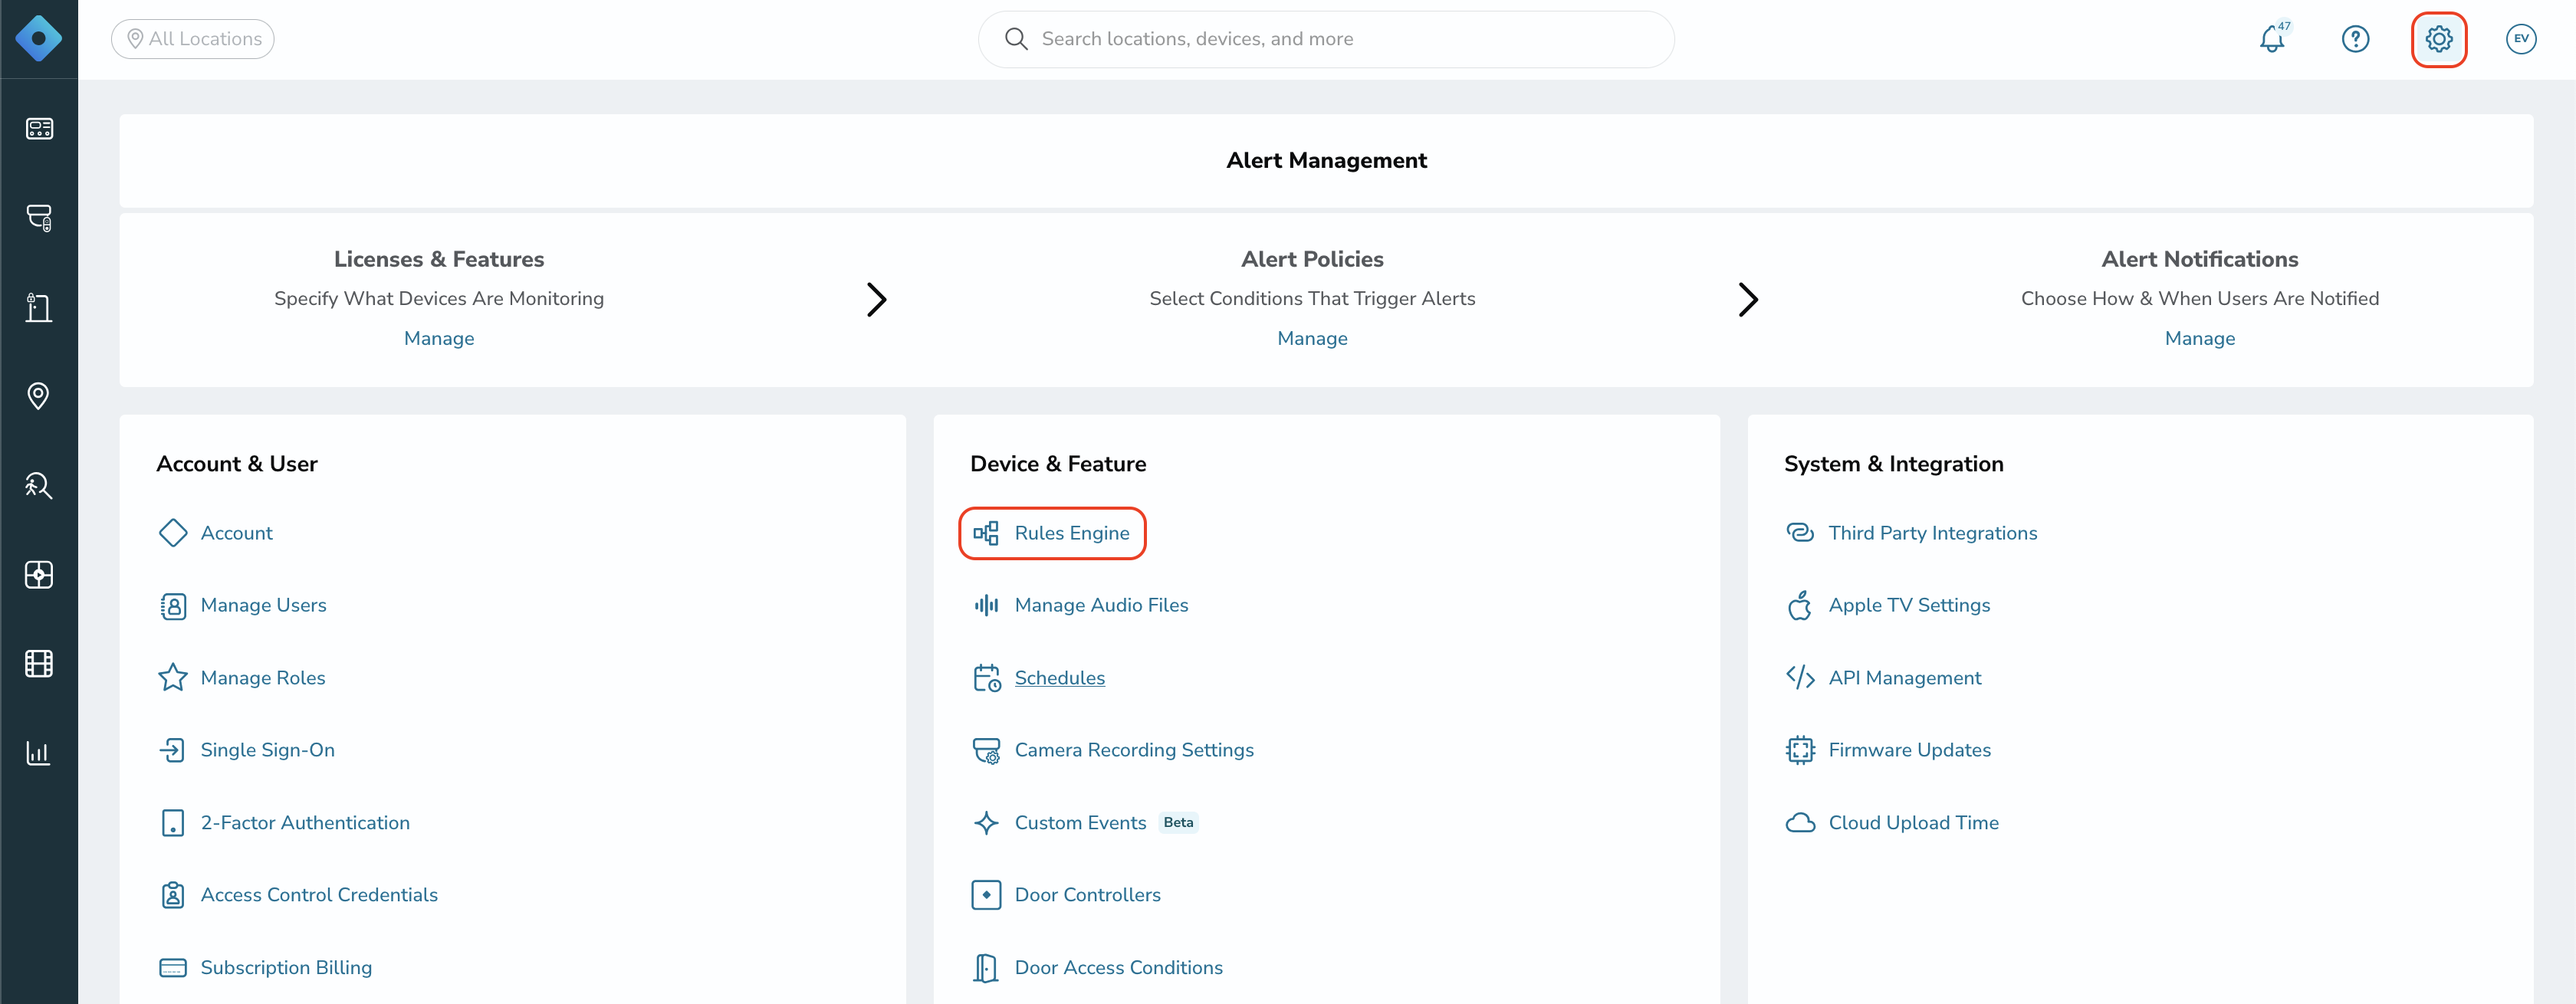The width and height of the screenshot is (2576, 1004).
Task: Open the All Locations selector
Action: (x=193, y=39)
